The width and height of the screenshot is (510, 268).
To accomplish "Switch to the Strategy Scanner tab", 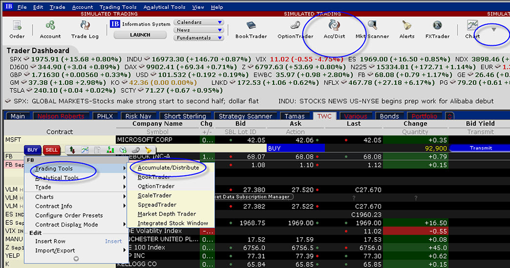I will tap(245, 116).
